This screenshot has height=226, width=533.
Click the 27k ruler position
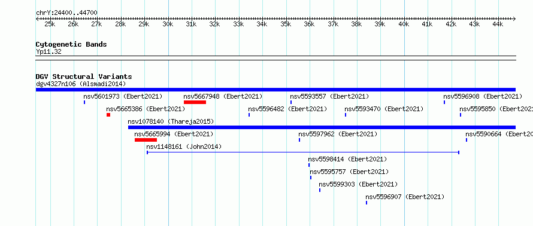tap(97, 25)
